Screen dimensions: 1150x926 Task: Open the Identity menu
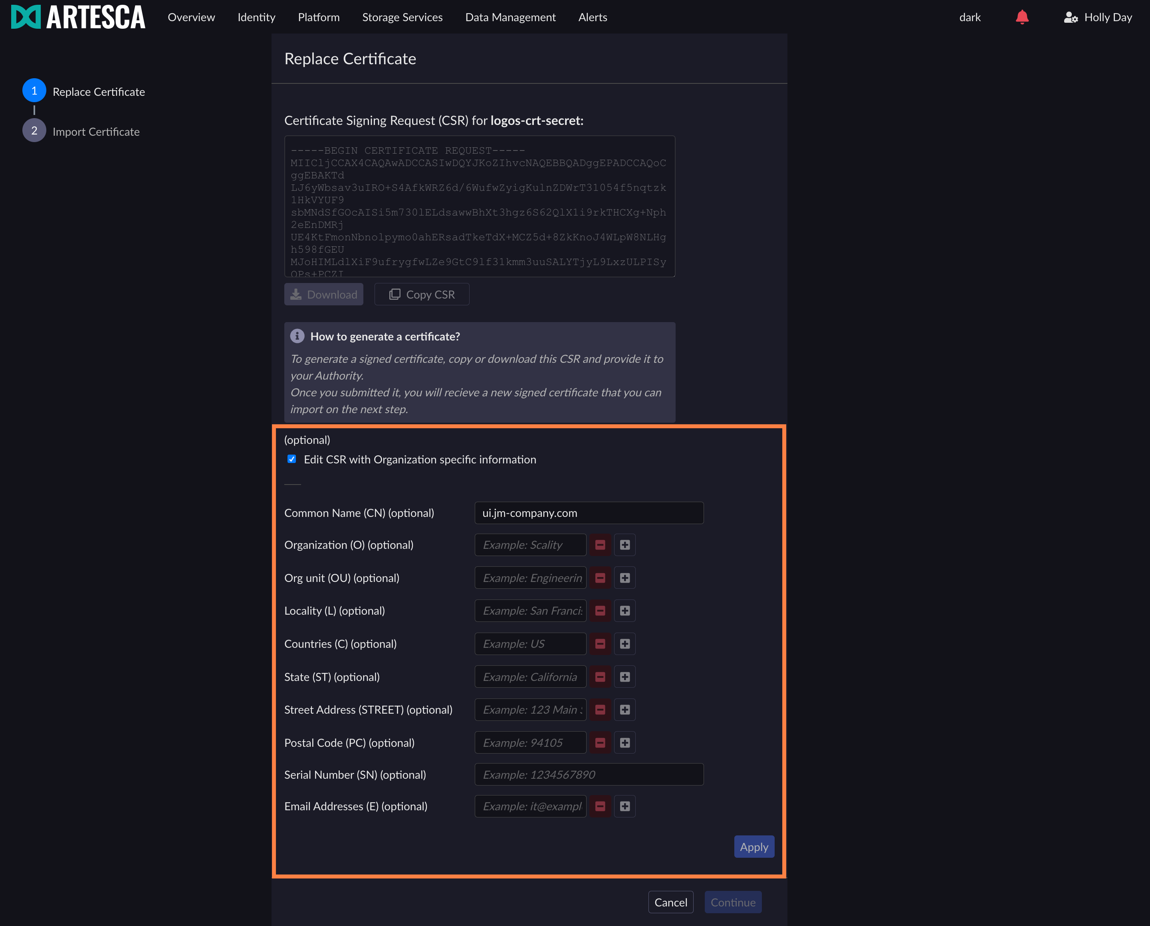[256, 17]
